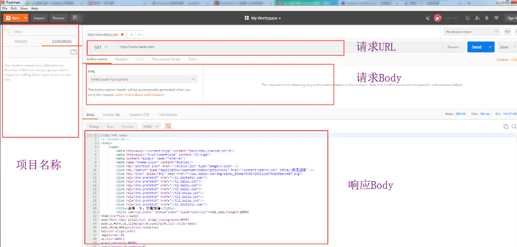517x247 pixels.
Task: Open the View menu
Action: tap(24, 8)
